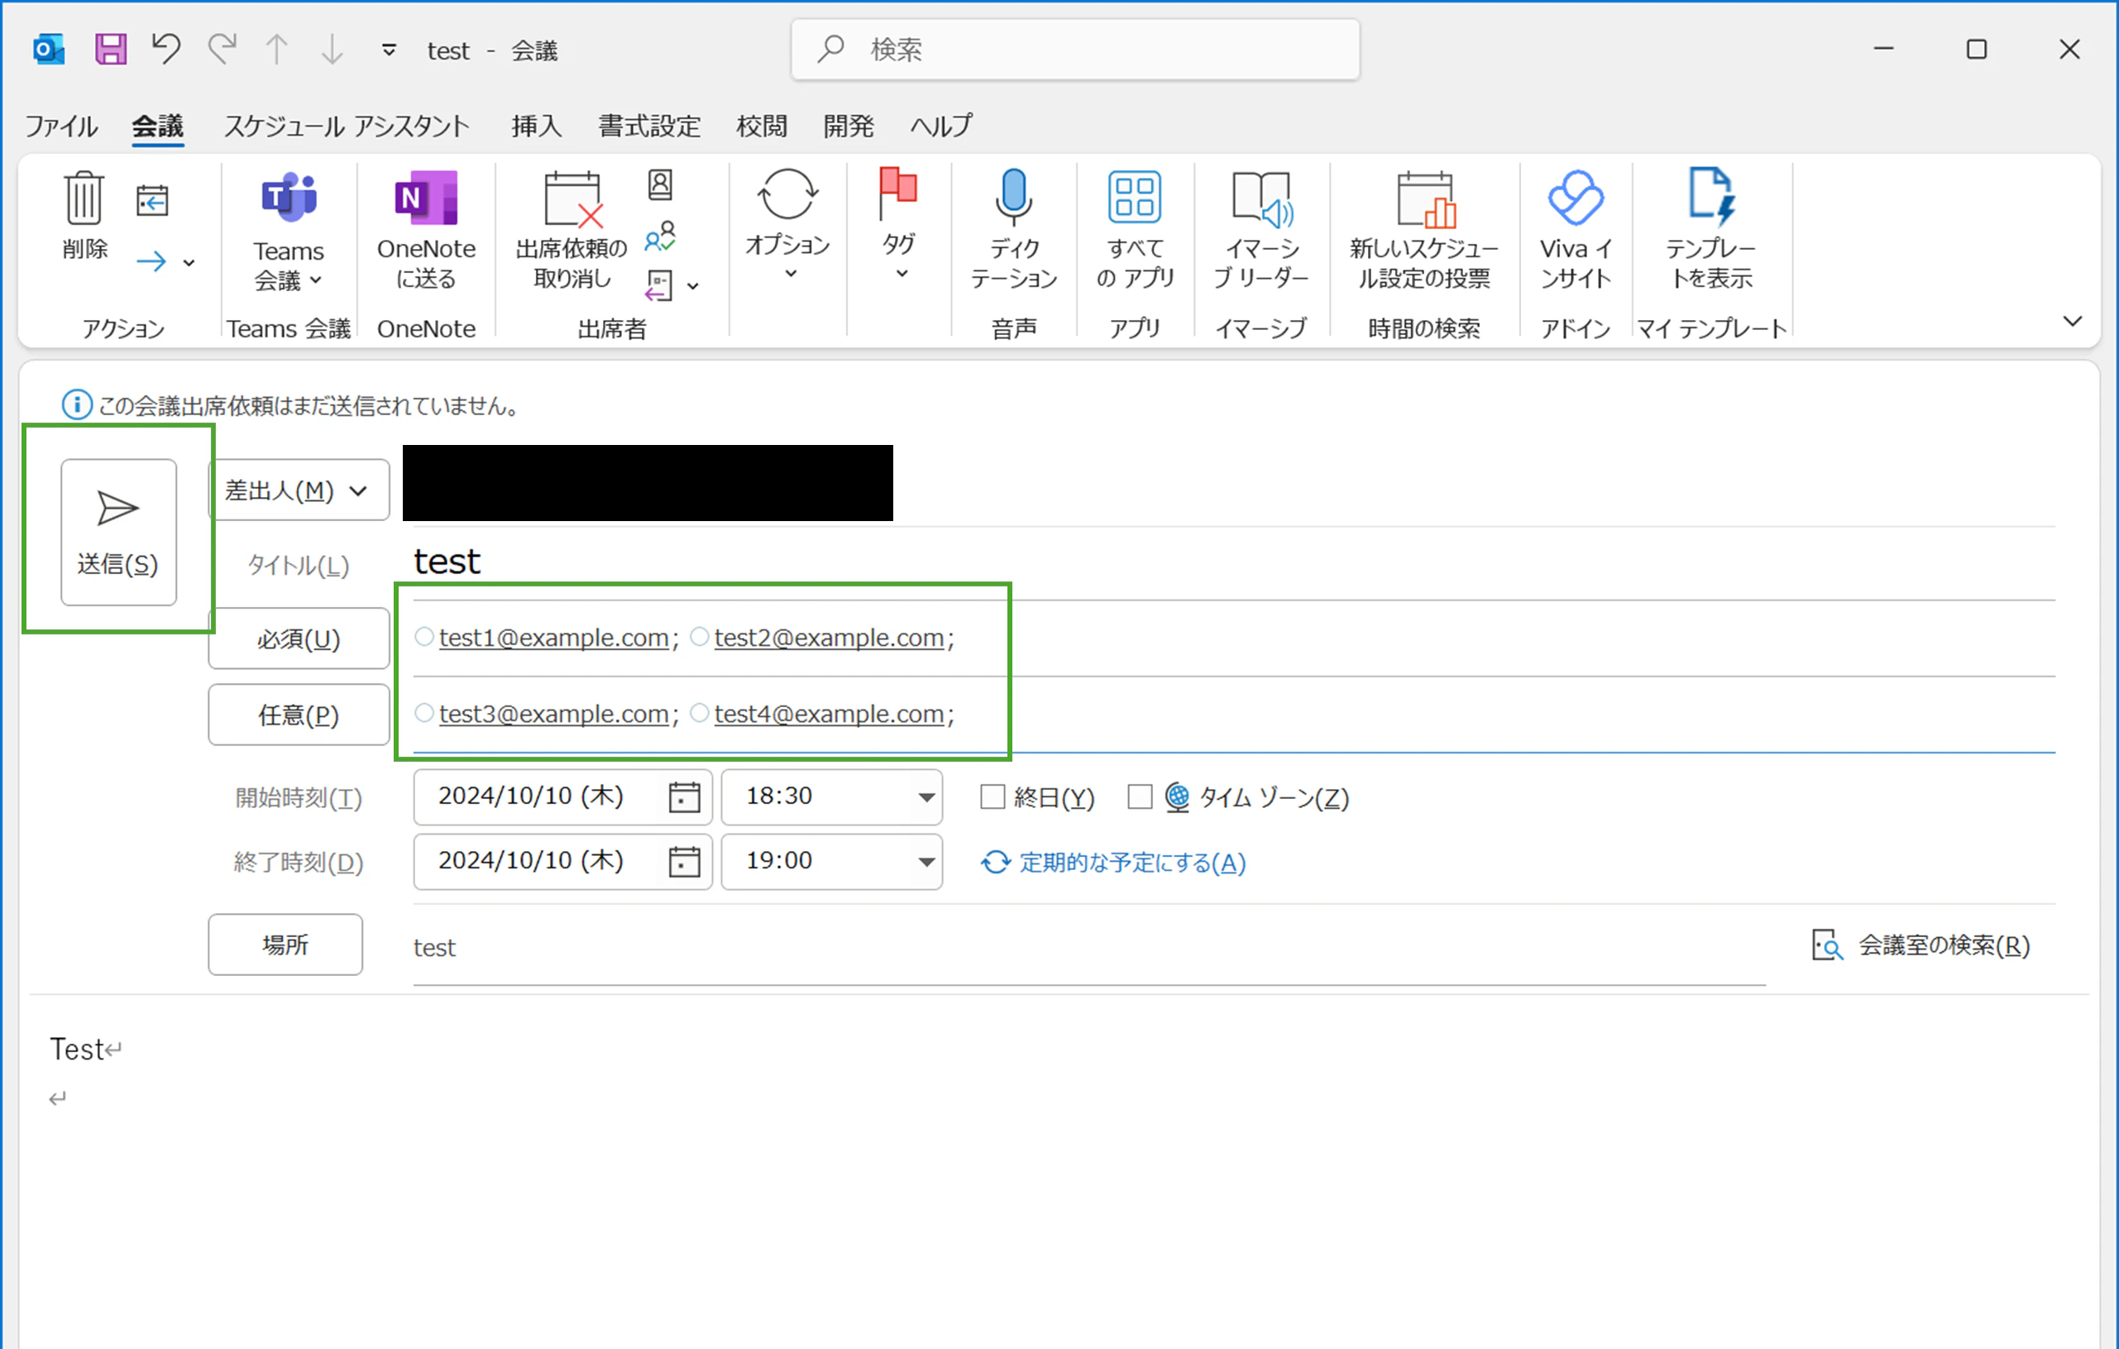Select radio circle beside test4@example.com

(700, 713)
